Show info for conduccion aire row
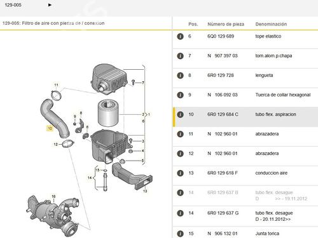The image size is (318, 238). coord(180,173)
